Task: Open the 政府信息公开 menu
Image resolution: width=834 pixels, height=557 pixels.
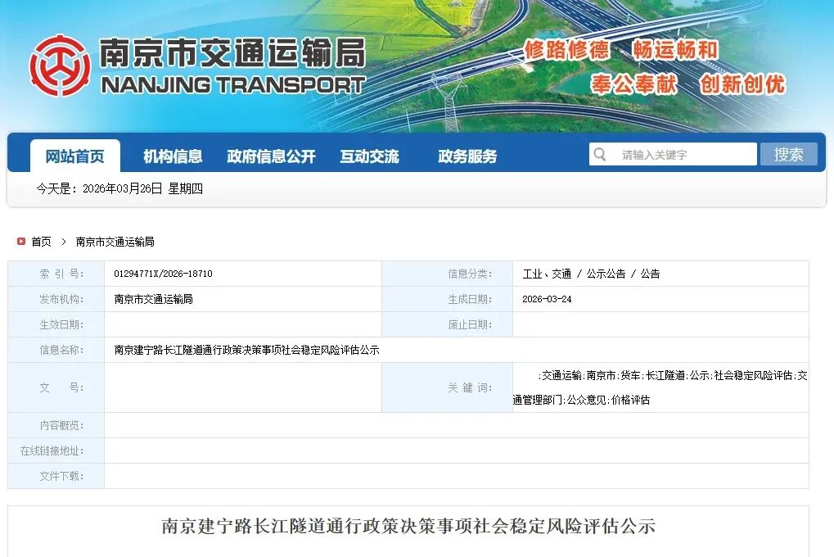Action: tap(270, 156)
